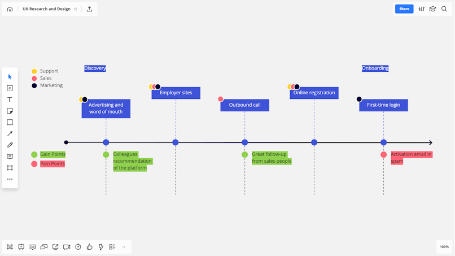Click the pink dot on Outbound call box
Image resolution: width=455 pixels, height=256 pixels.
(x=221, y=99)
